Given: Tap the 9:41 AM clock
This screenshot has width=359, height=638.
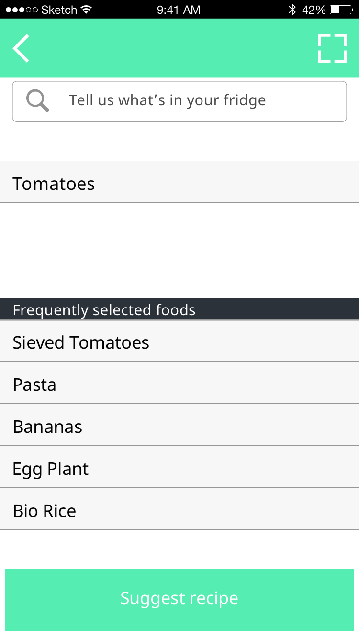Looking at the screenshot, I should click(x=179, y=10).
